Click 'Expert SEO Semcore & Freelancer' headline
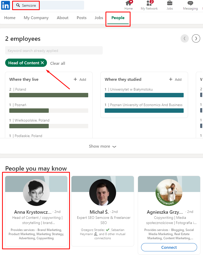Screen dimensions: 203x256 [104, 220]
